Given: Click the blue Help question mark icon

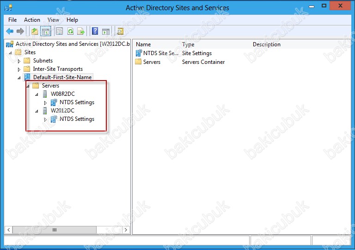Looking at the screenshot, I should 95,31.
